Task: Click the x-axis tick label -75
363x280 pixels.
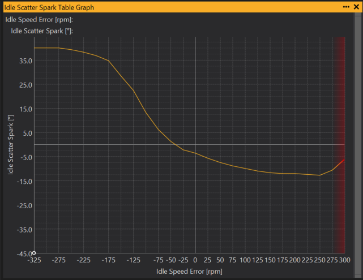Action: [159, 260]
